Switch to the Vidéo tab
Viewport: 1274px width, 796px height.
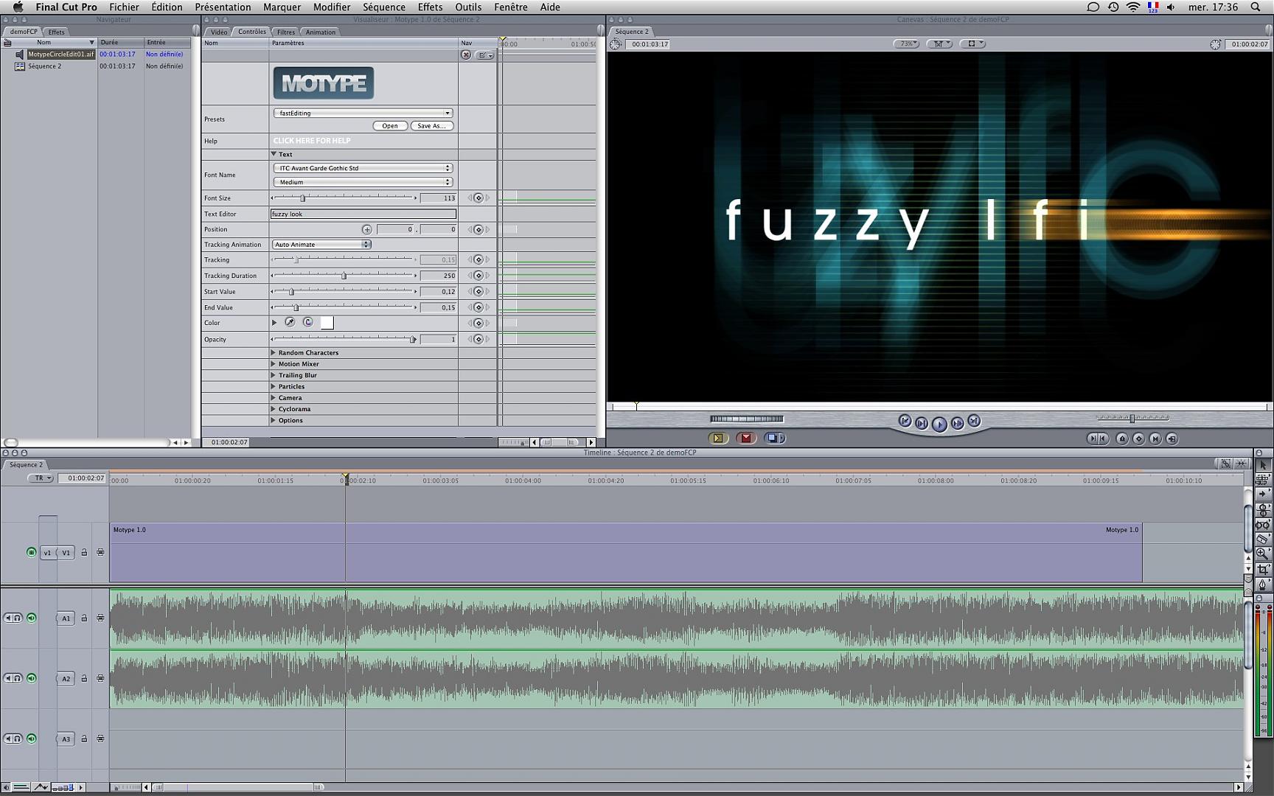coord(219,32)
